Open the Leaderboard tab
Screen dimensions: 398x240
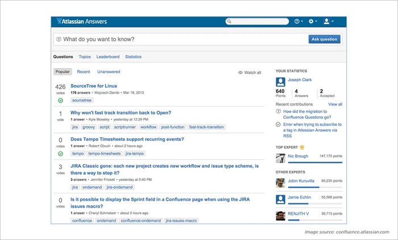coord(108,57)
